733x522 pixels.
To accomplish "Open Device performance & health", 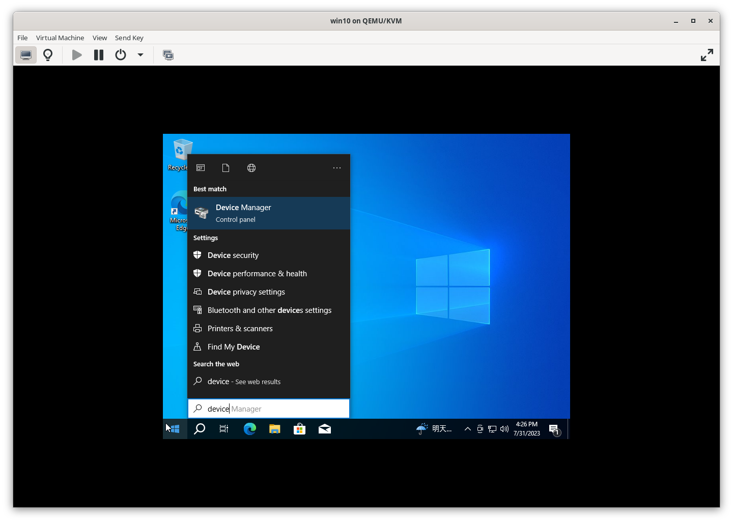I will (269, 274).
